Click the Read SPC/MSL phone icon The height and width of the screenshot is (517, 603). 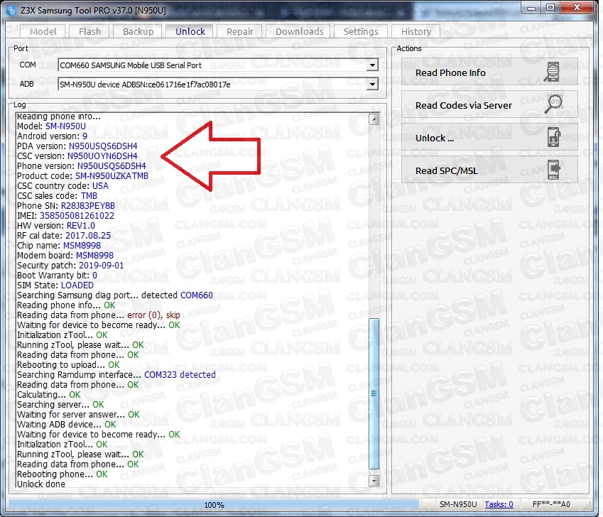pyautogui.click(x=554, y=170)
